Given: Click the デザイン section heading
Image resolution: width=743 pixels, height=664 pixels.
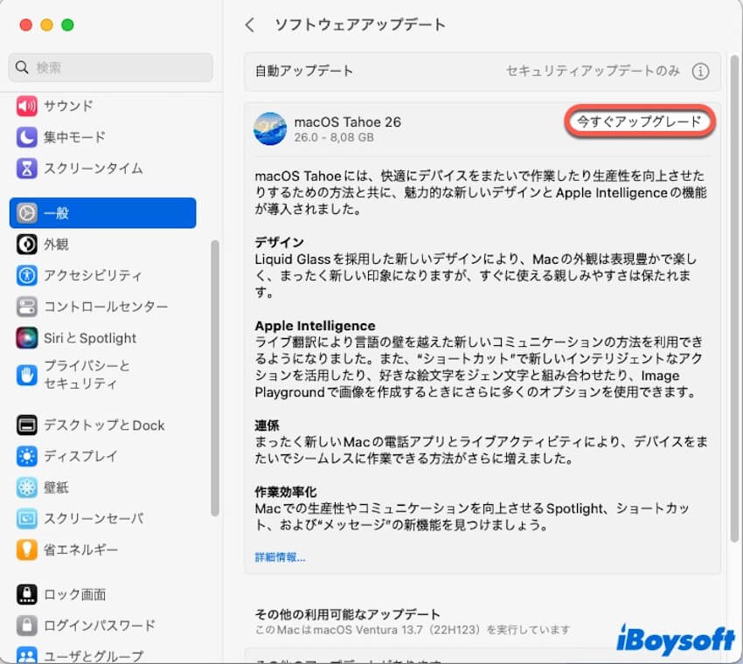Looking at the screenshot, I should (279, 242).
